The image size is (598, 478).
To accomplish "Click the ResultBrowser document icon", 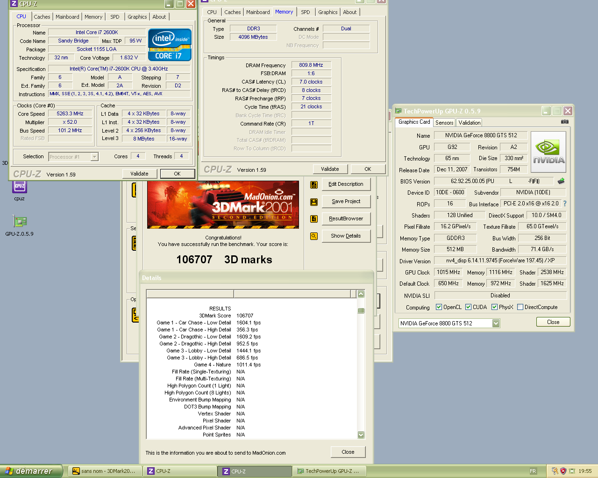I will 314,218.
